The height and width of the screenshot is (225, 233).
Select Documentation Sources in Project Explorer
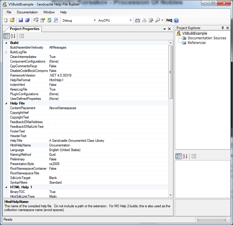click(207, 38)
